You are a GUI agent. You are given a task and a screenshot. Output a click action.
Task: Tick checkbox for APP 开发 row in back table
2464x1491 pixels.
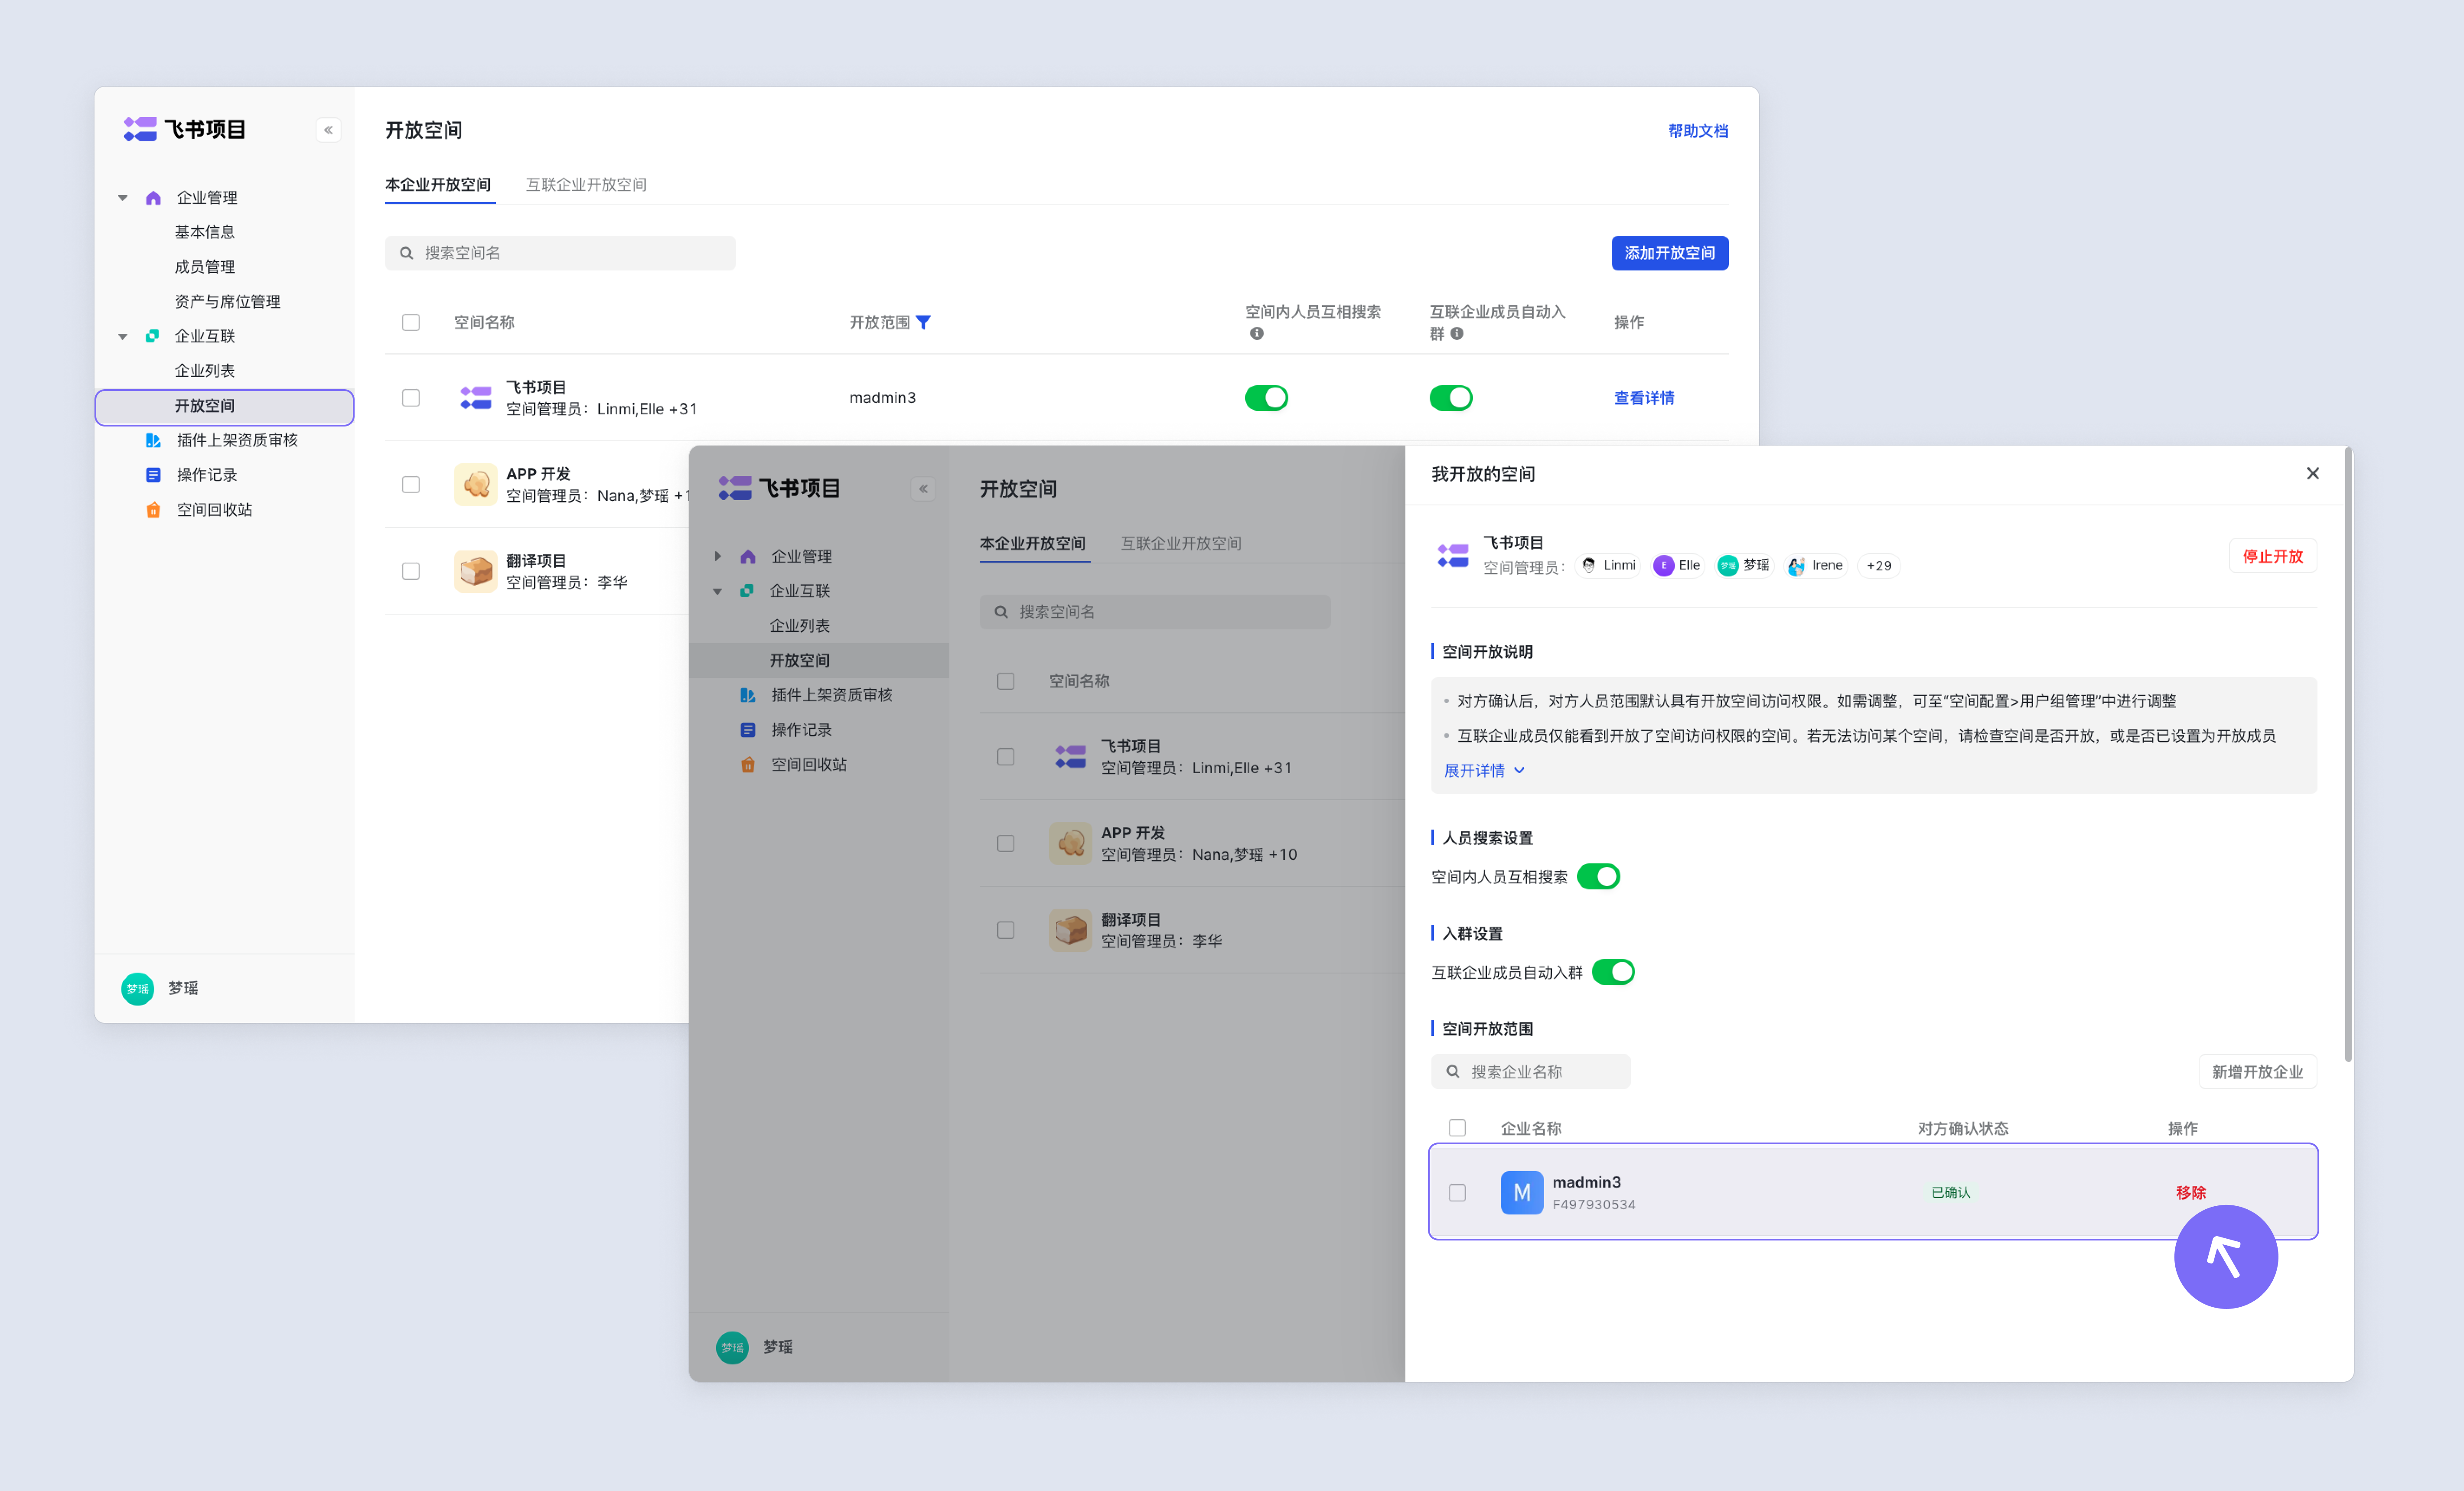[411, 485]
